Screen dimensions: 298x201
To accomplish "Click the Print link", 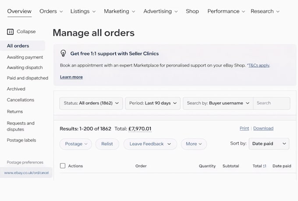I will (x=244, y=128).
